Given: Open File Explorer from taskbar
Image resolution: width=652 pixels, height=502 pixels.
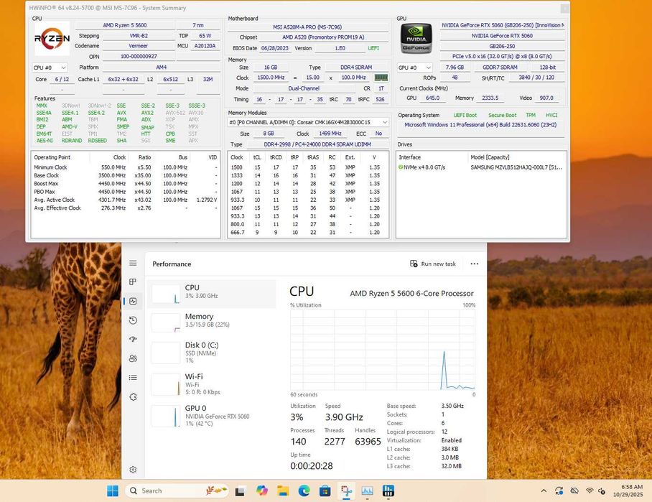Looking at the screenshot, I should click(283, 491).
